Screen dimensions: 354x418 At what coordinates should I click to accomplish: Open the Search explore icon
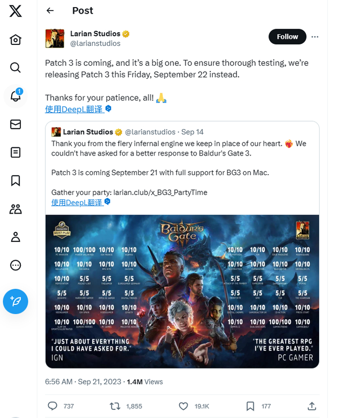16,68
